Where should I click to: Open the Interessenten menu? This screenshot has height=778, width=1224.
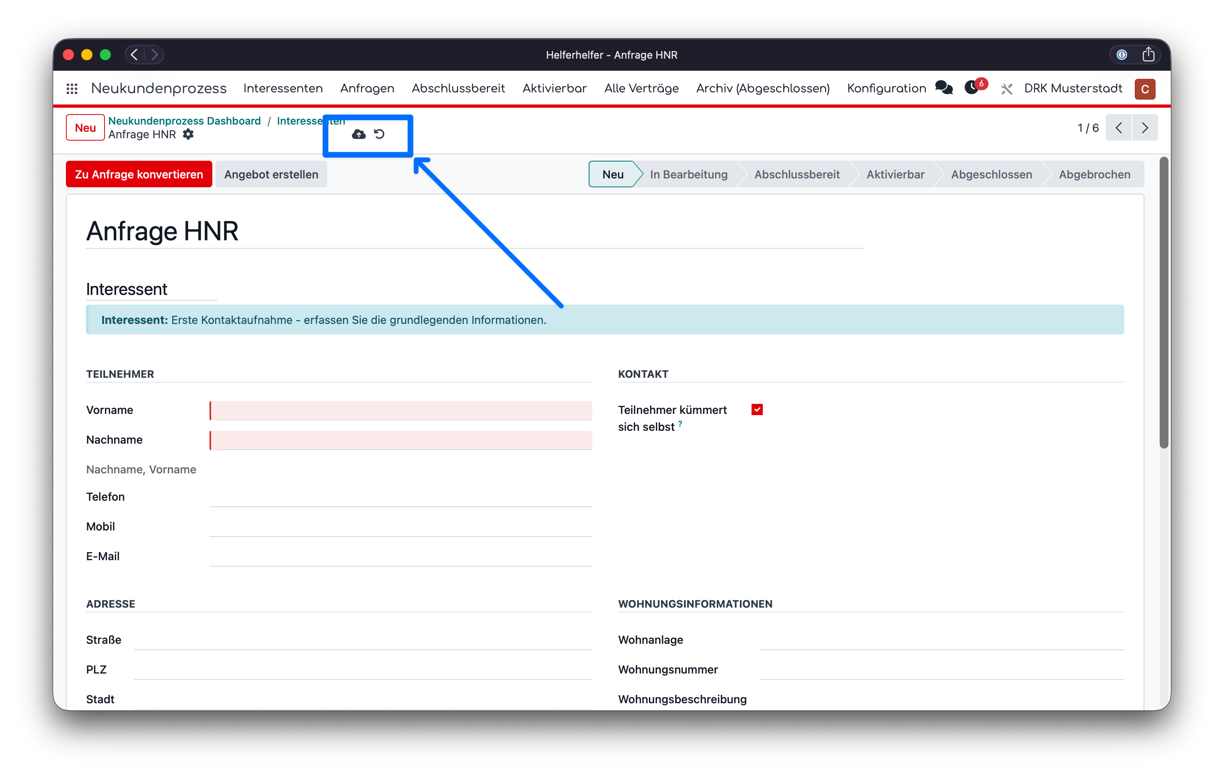(283, 88)
